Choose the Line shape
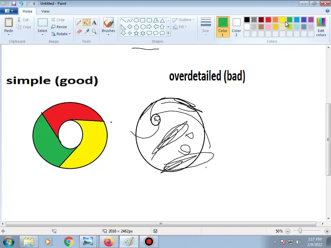 (123, 20)
